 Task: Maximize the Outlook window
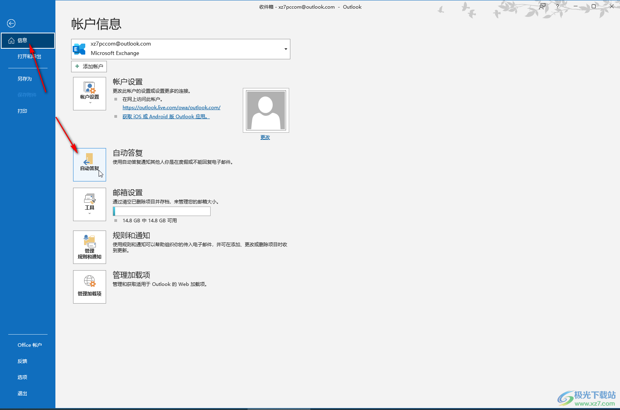[x=593, y=6]
